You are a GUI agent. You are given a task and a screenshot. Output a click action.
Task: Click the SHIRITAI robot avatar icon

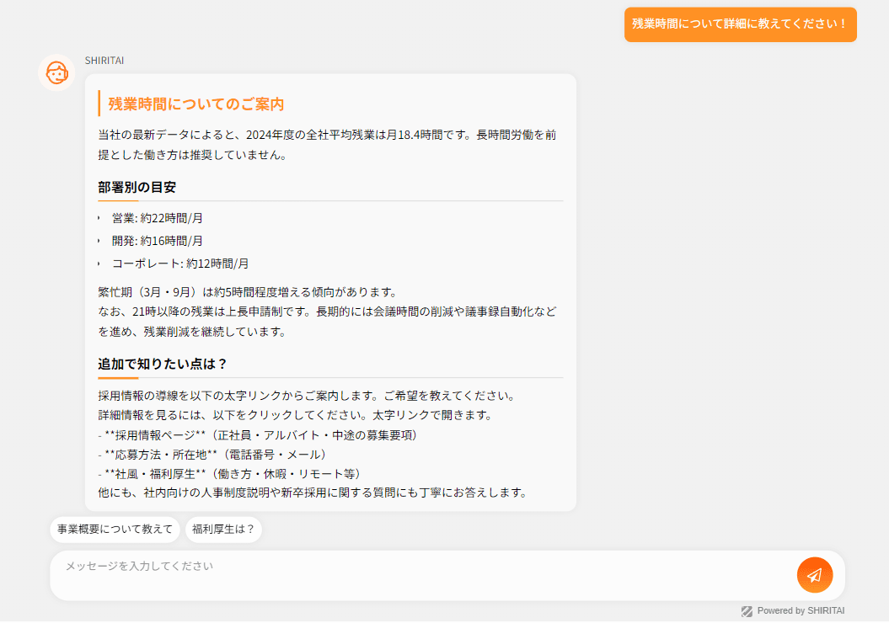click(x=56, y=73)
